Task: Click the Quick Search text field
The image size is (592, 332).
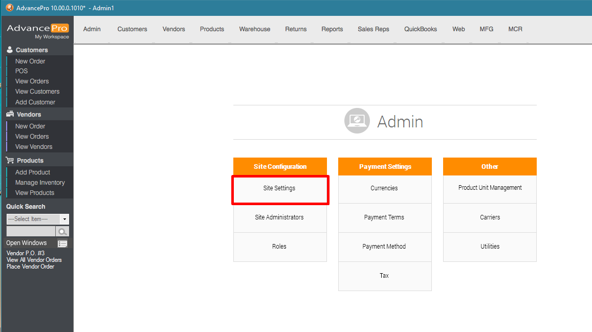Action: tap(30, 232)
